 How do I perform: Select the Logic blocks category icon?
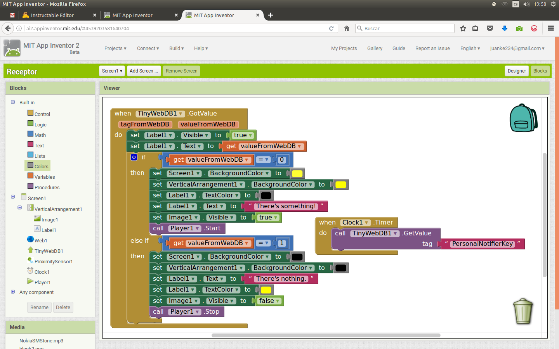coord(30,123)
